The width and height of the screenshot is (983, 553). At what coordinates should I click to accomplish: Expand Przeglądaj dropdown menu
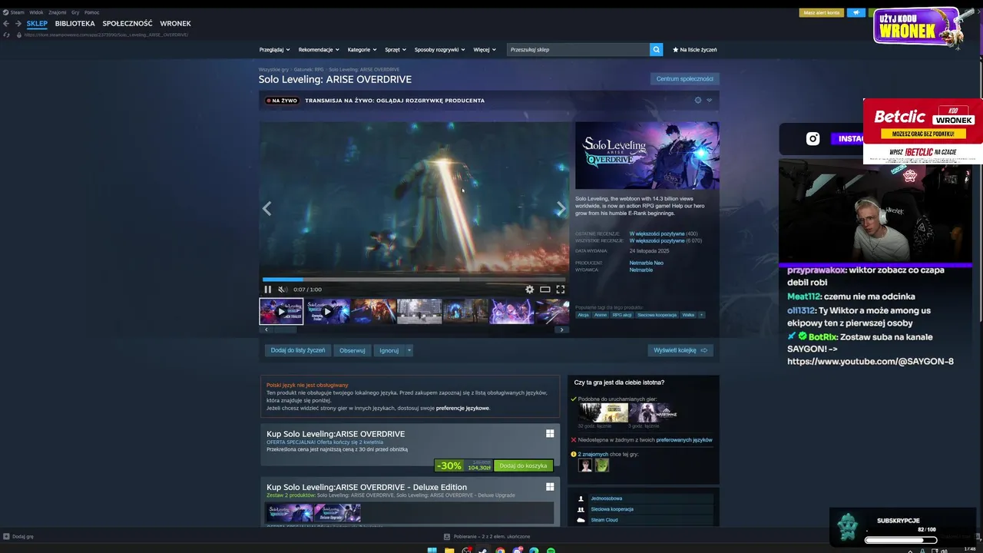tap(275, 49)
